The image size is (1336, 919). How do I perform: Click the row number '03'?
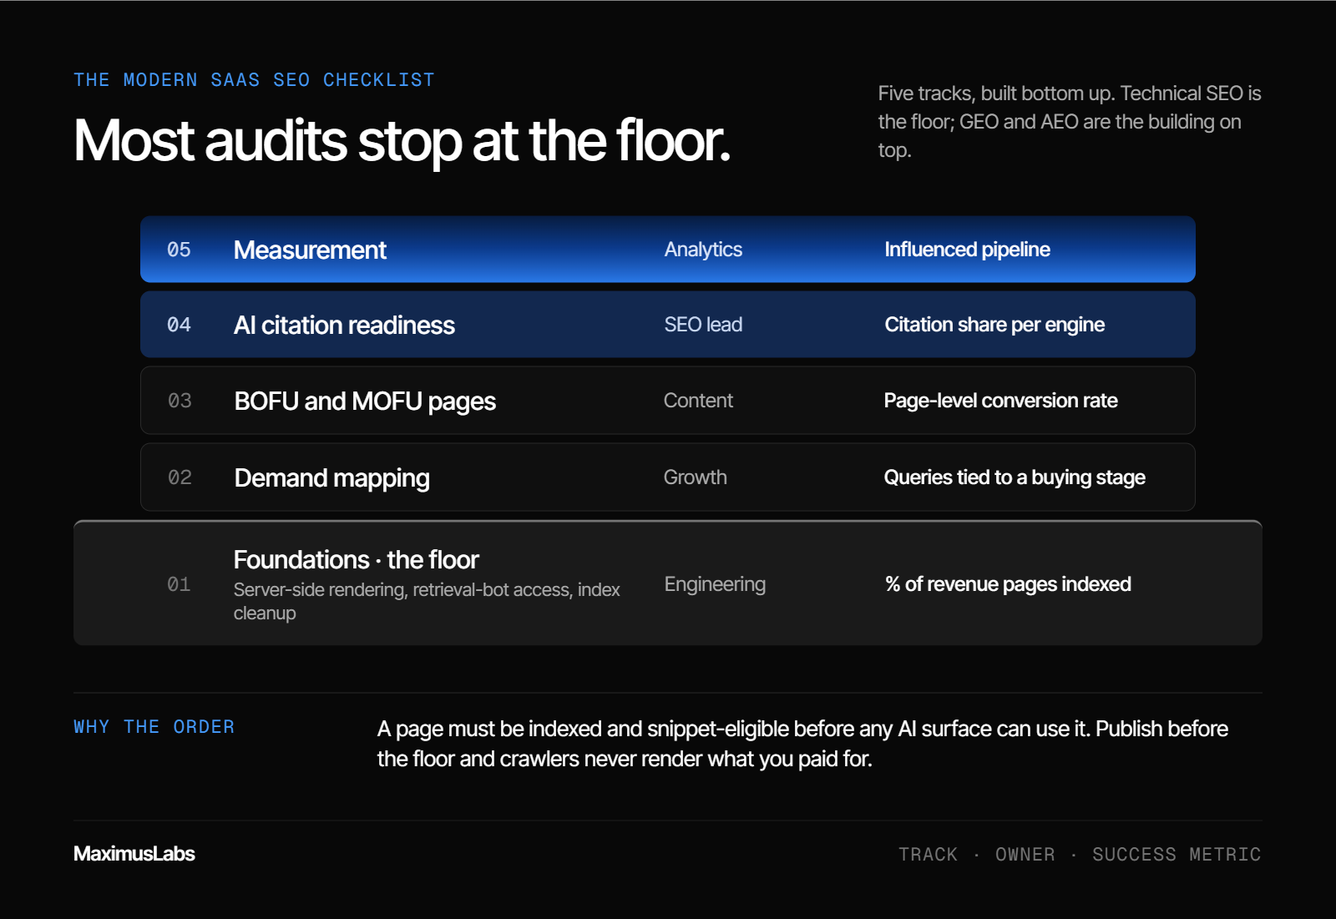[x=180, y=401]
